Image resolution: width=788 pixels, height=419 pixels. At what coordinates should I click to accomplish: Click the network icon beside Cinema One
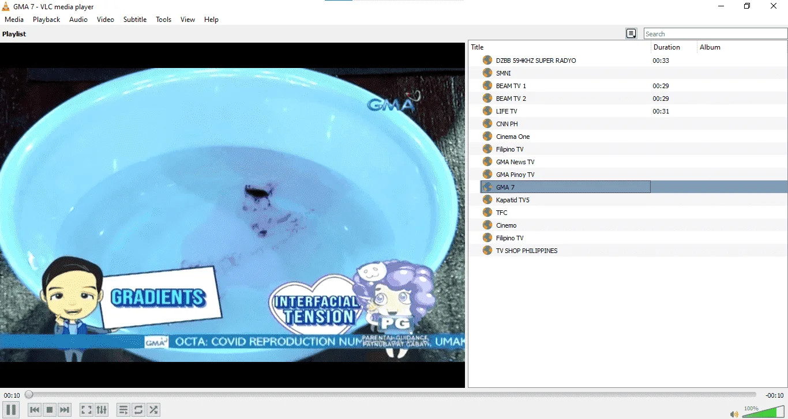(x=487, y=137)
